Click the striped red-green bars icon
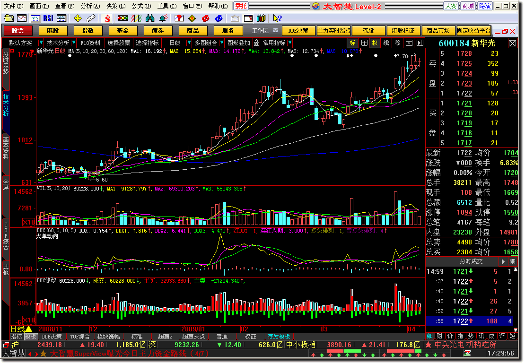The image size is (525, 364). [136, 18]
